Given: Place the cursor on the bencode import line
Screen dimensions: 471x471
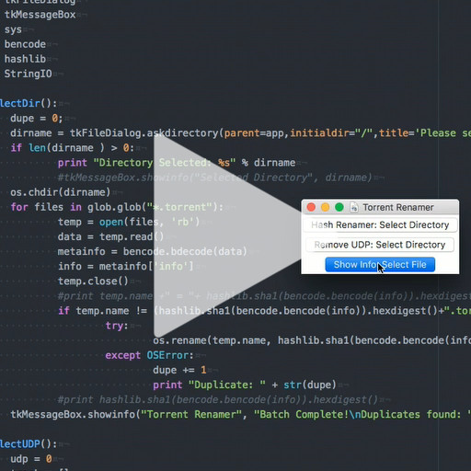Looking at the screenshot, I should 25,44.
